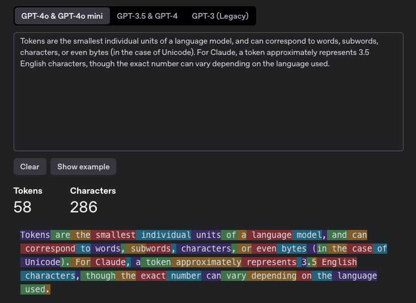Click the Clear button

click(30, 167)
